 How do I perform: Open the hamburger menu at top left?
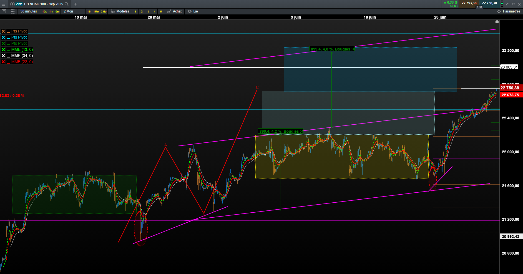(4, 4)
